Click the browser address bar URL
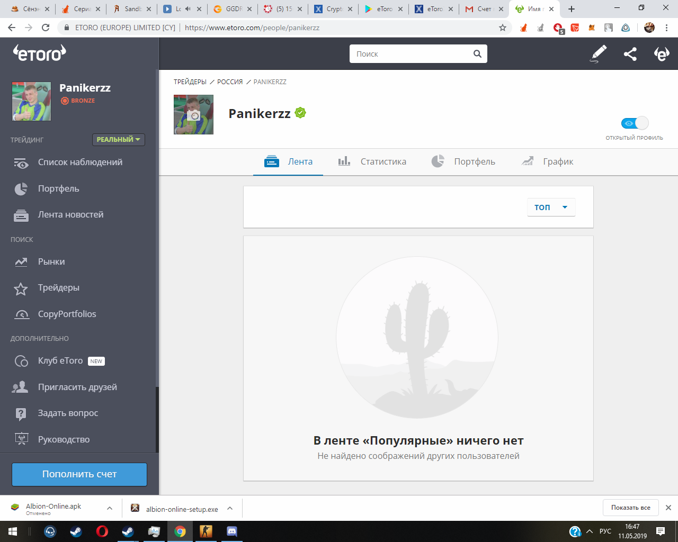 [x=252, y=28]
